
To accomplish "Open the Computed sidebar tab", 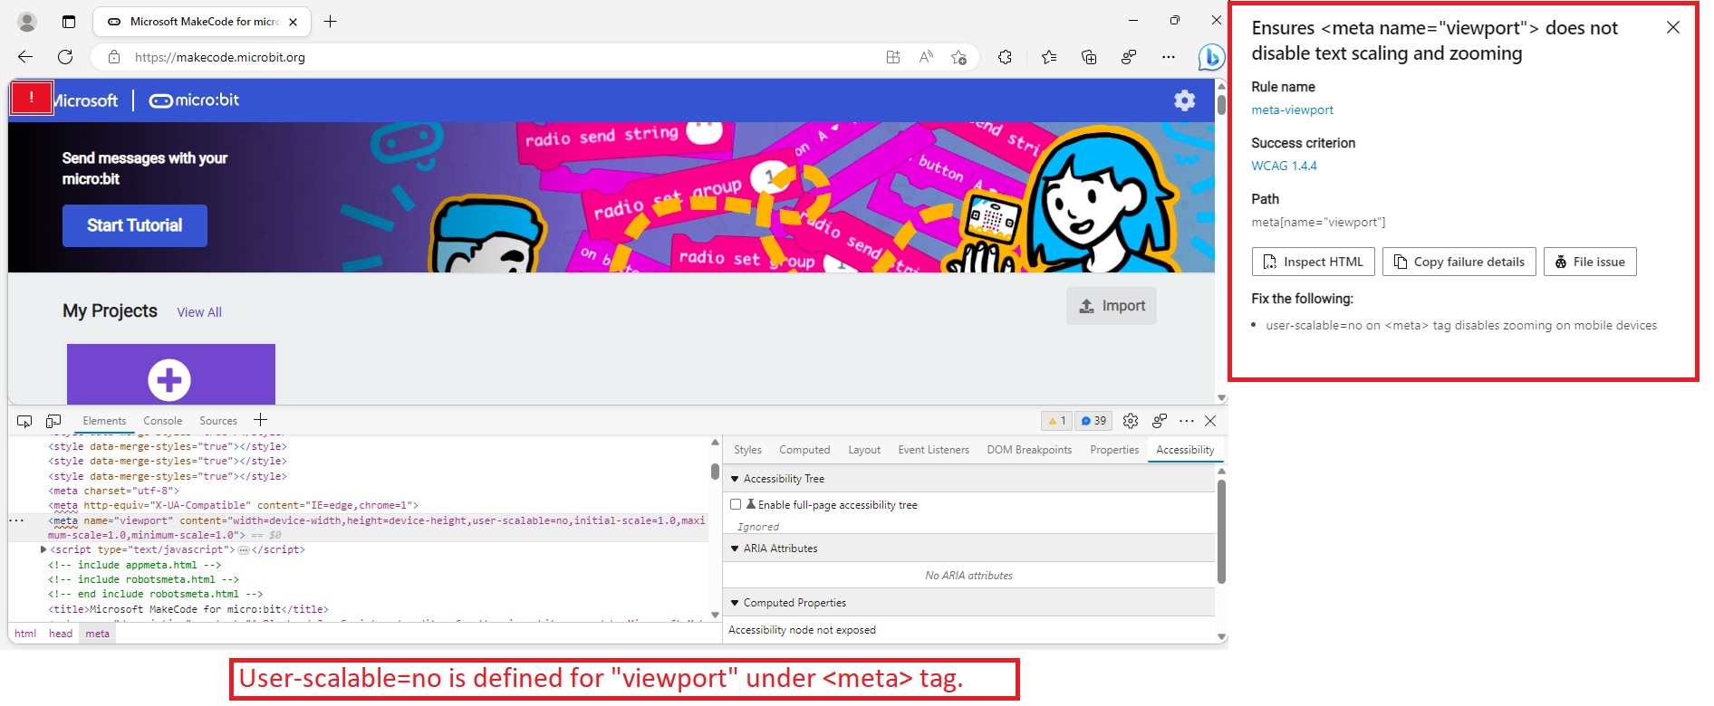I will (804, 450).
